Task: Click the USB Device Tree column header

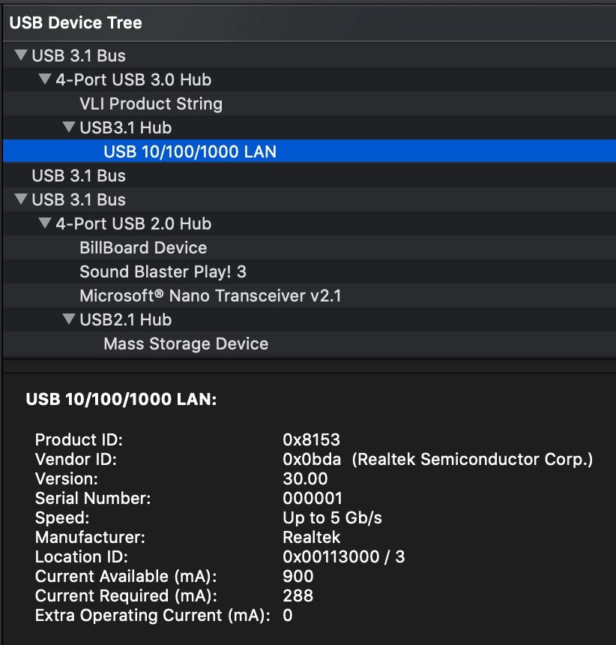Action: click(75, 22)
